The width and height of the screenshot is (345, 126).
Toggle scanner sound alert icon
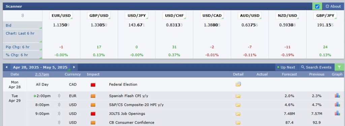(x=23, y=15)
